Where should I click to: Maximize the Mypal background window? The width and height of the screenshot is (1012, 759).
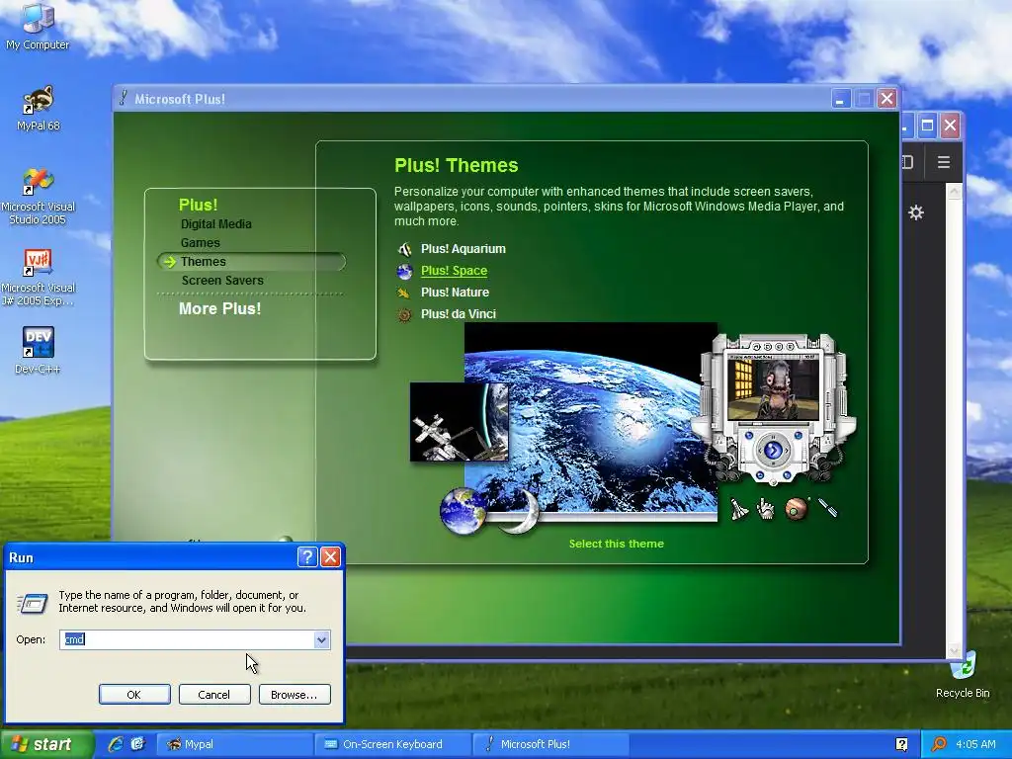pyautogui.click(x=927, y=126)
